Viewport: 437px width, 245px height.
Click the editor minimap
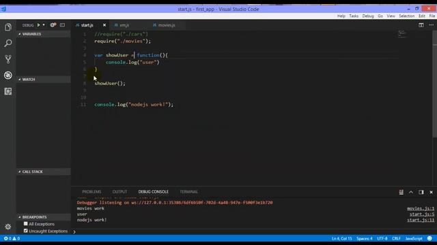(402, 34)
